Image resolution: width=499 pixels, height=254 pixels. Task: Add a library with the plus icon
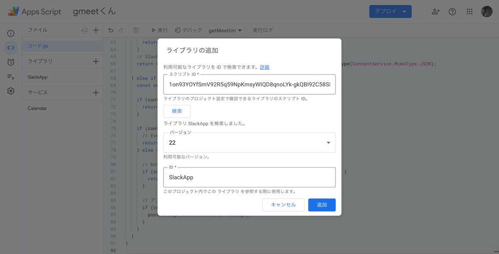tap(96, 61)
